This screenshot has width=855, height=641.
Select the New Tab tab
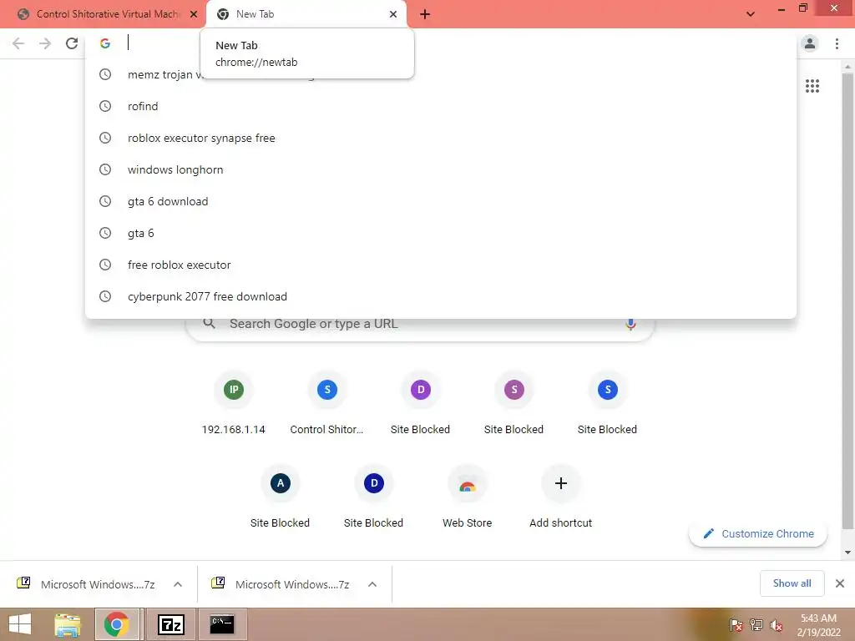[x=306, y=14]
